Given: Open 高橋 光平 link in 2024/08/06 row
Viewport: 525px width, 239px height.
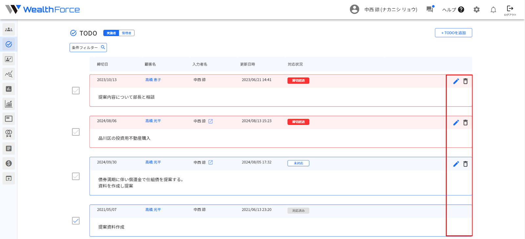Looking at the screenshot, I should tap(153, 121).
